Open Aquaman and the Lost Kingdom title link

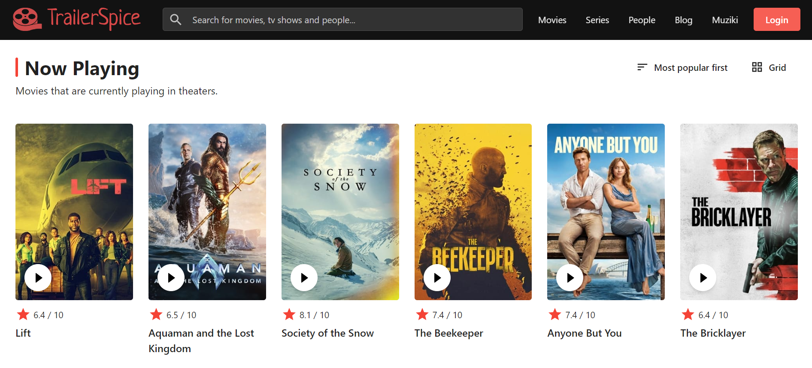201,341
